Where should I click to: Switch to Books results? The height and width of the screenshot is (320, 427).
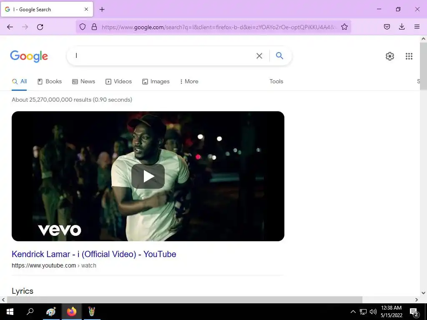point(50,81)
